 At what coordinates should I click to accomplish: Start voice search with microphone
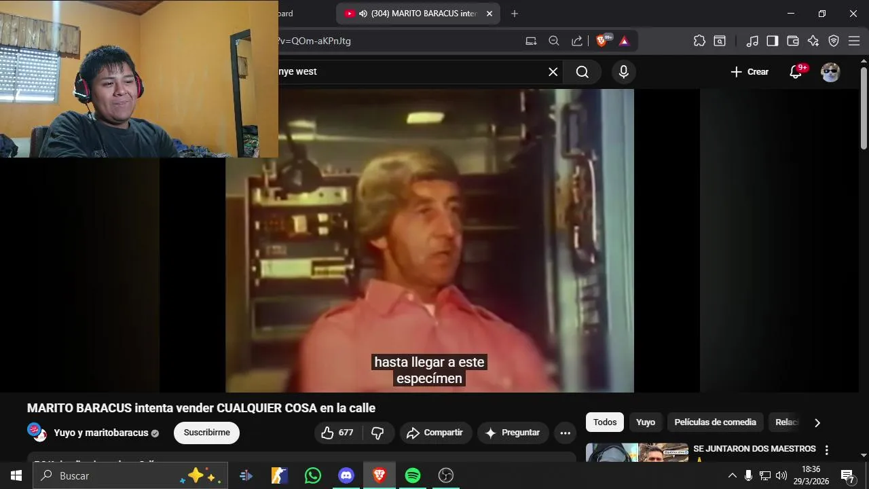(624, 72)
